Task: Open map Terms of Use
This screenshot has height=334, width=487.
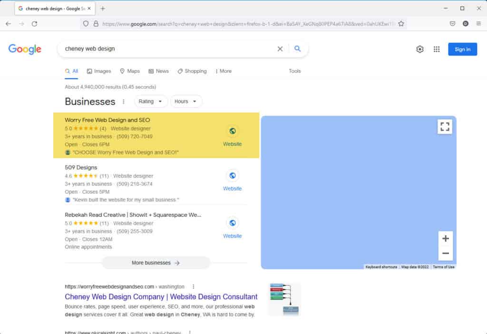Action: (x=444, y=267)
